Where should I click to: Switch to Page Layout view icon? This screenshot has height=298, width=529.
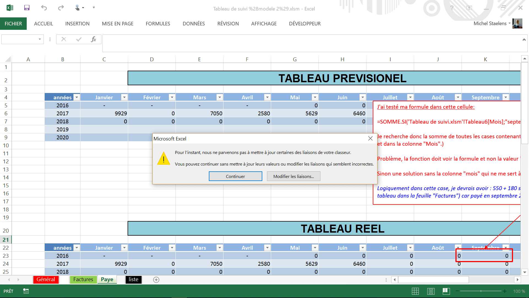(431, 291)
